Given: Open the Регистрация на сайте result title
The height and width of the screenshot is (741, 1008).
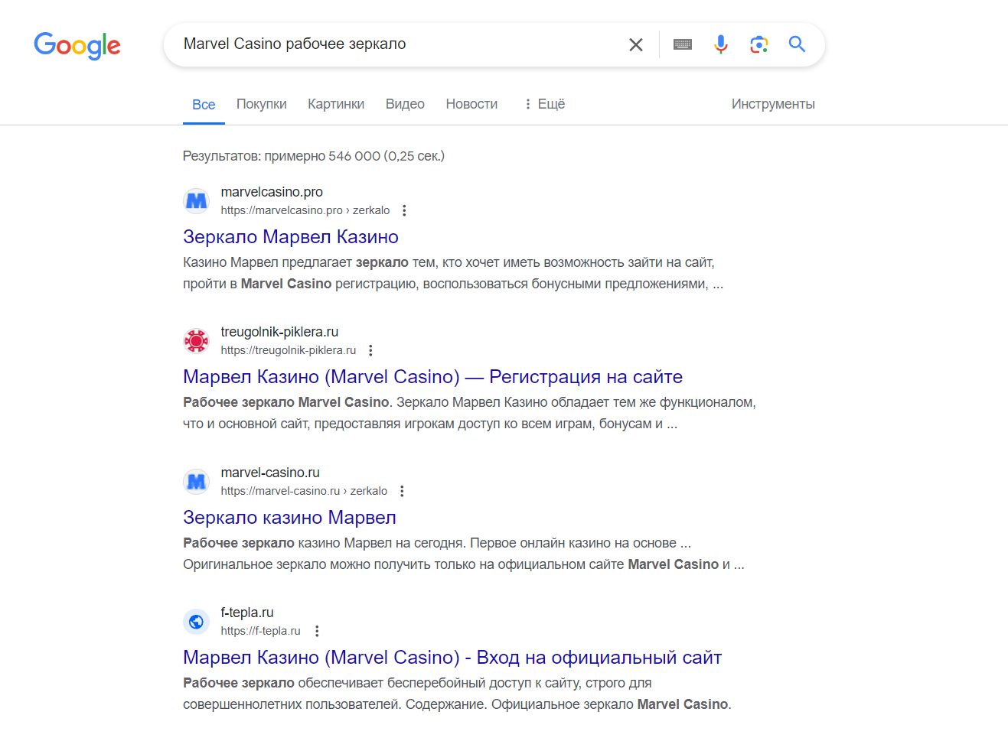Looking at the screenshot, I should (x=432, y=376).
